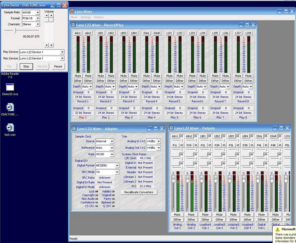Open the Analog Out 1+2 trim dropdown
Viewport: 296px width, 243px height.
point(159,148)
